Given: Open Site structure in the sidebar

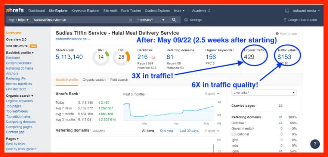Looking at the screenshot, I should (x=17, y=46).
